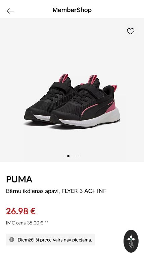The height and width of the screenshot is (258, 144).
Task: Tap the MemberShop header title
Action: click(x=72, y=10)
